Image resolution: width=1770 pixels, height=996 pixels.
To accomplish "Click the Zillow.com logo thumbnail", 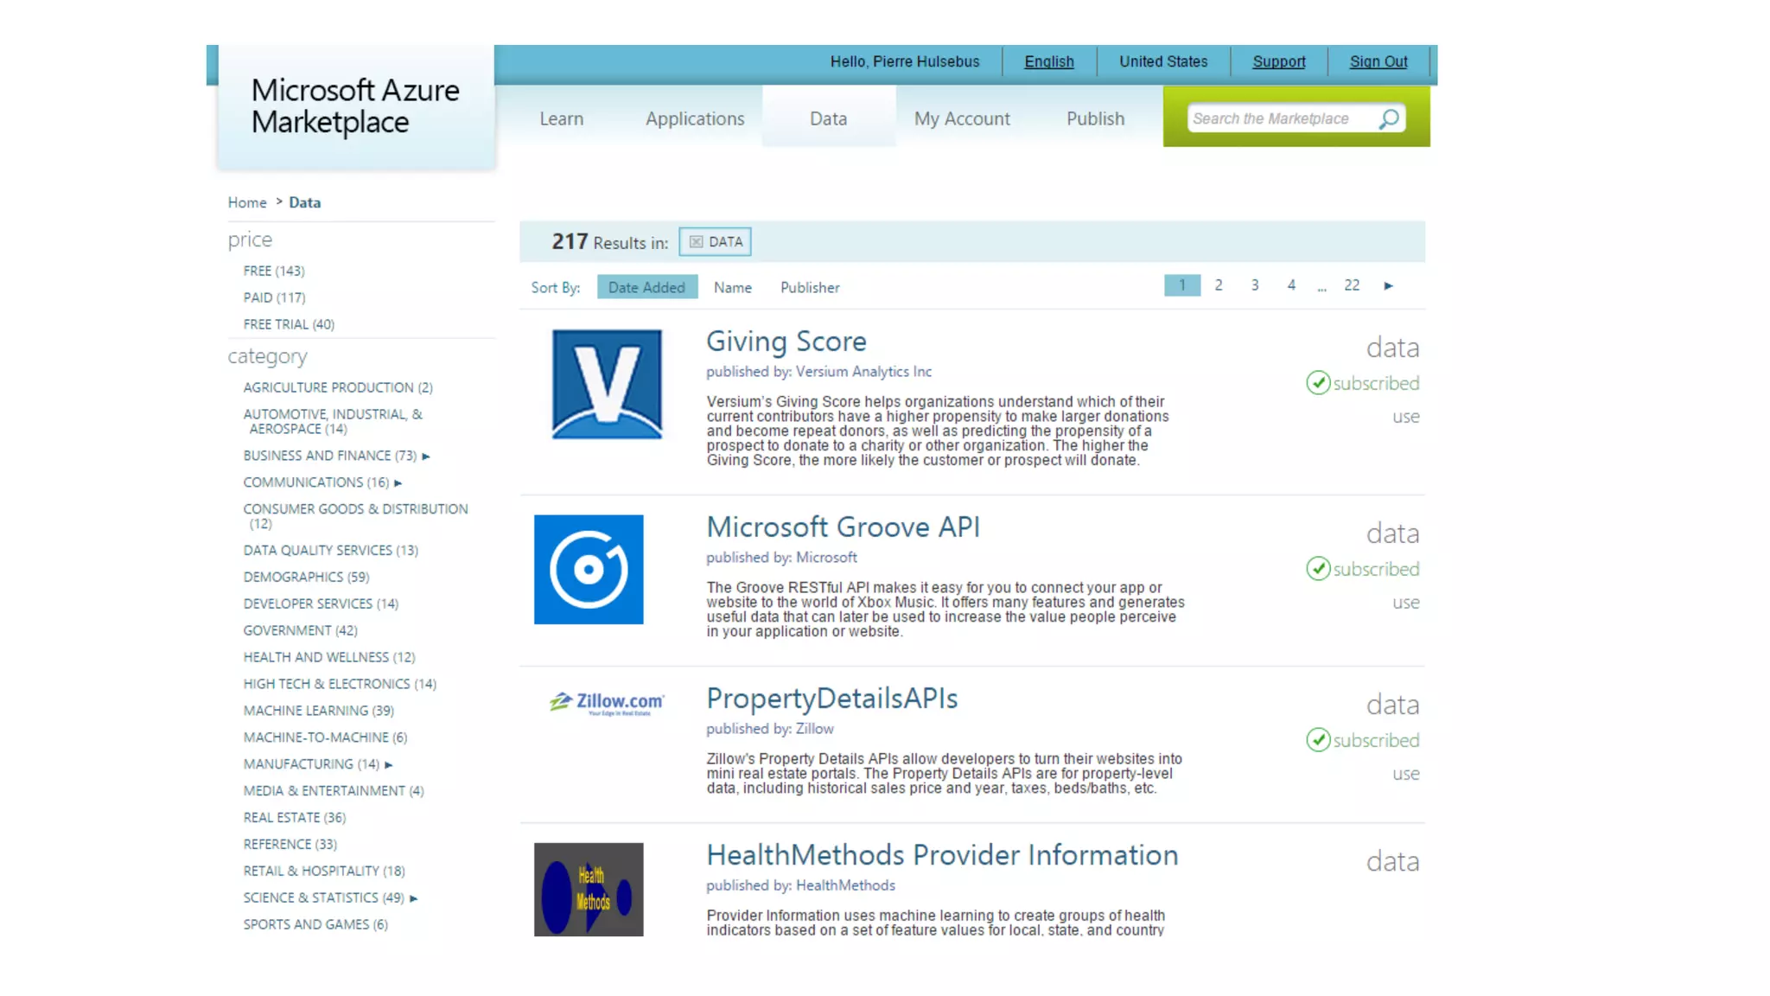I will 607,702.
